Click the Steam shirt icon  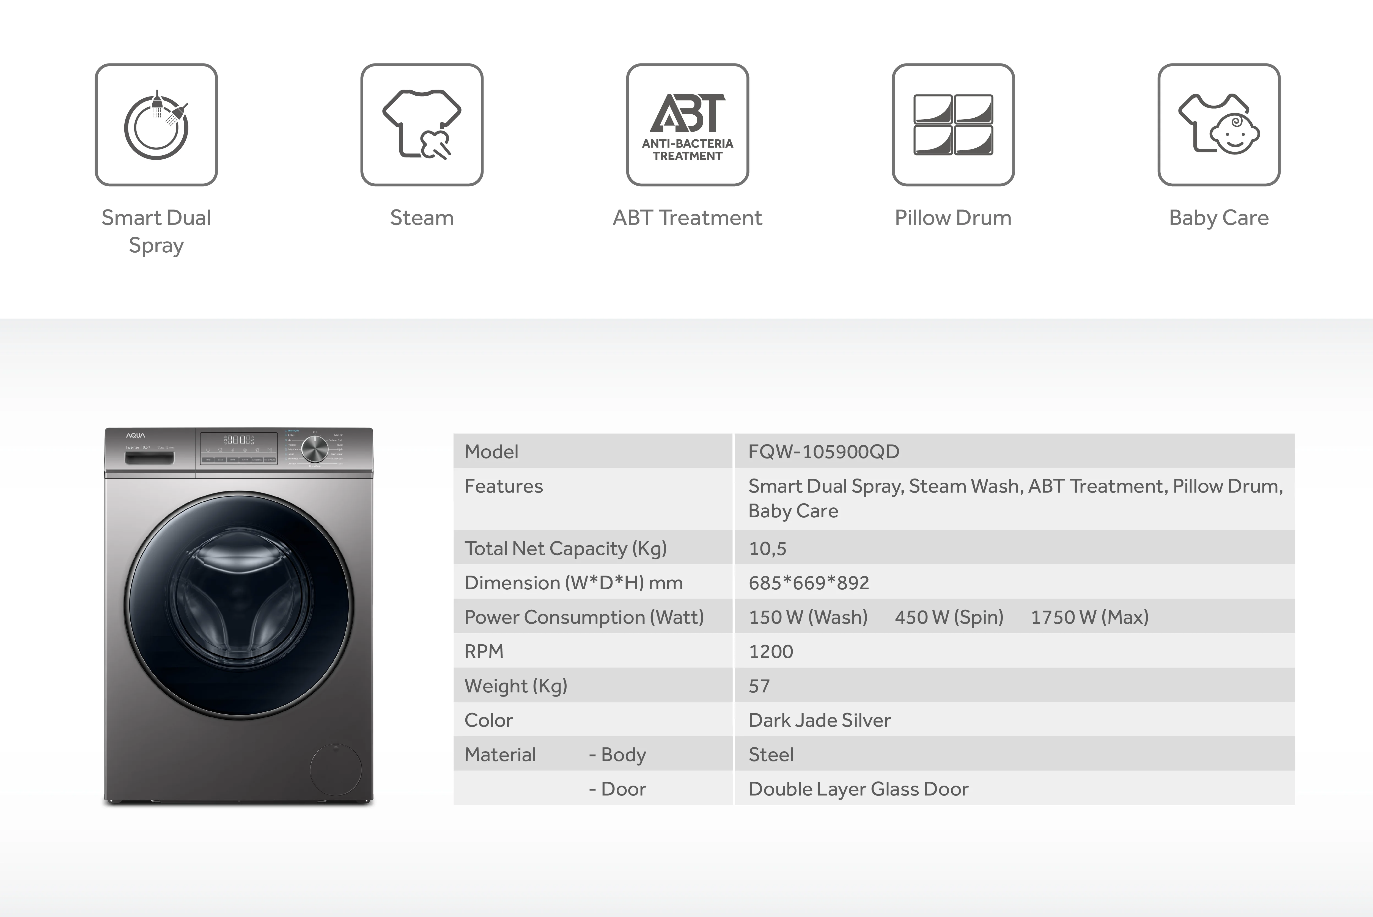(x=422, y=125)
